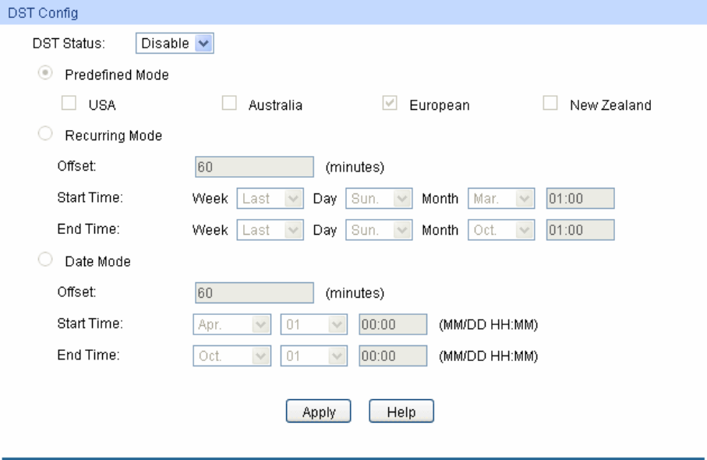Image resolution: width=707 pixels, height=460 pixels.
Task: Check the Australia checkbox
Action: pyautogui.click(x=229, y=104)
